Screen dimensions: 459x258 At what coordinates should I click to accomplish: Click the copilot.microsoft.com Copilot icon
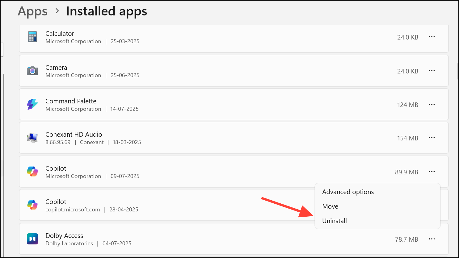point(32,205)
